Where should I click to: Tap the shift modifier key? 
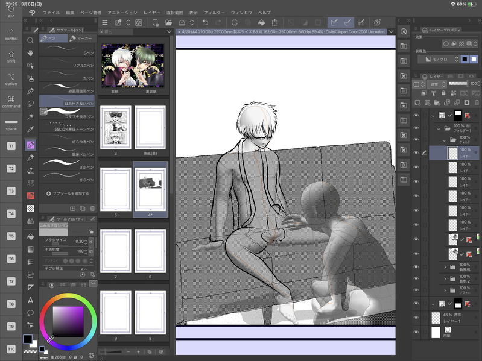(x=11, y=57)
